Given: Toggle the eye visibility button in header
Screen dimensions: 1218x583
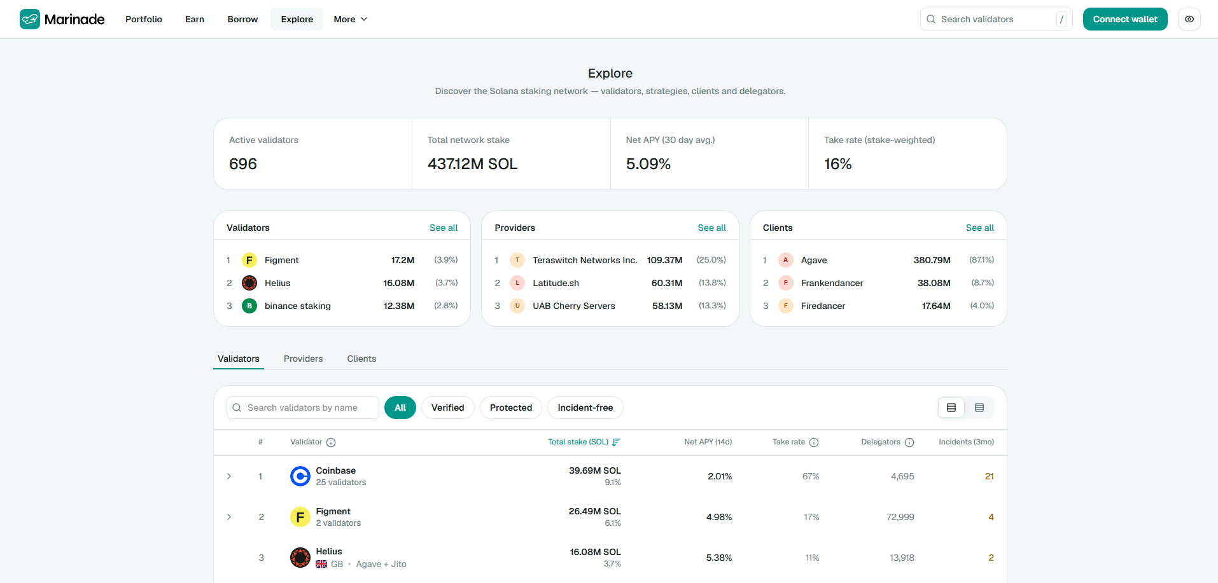Looking at the screenshot, I should (1189, 19).
